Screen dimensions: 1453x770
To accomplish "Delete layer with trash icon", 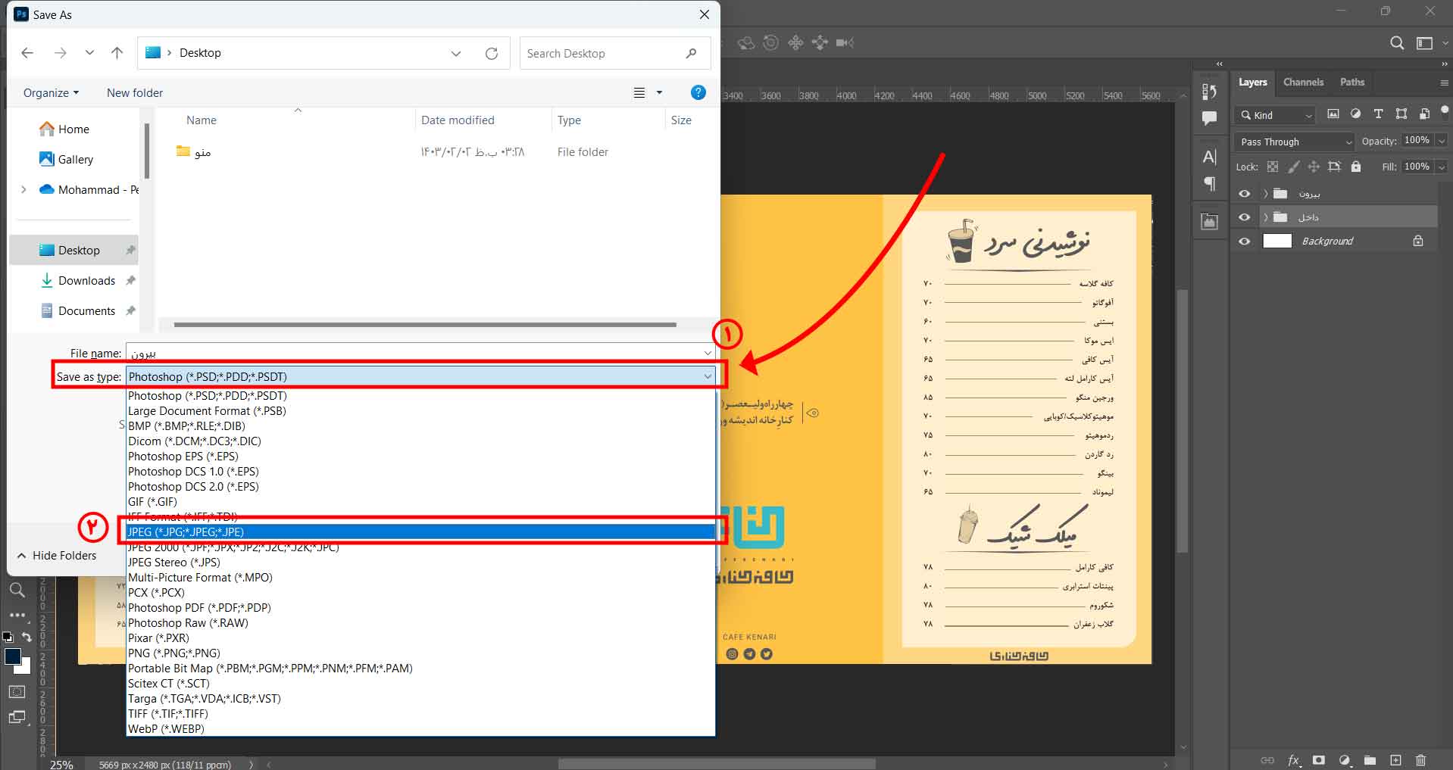I will point(1420,760).
